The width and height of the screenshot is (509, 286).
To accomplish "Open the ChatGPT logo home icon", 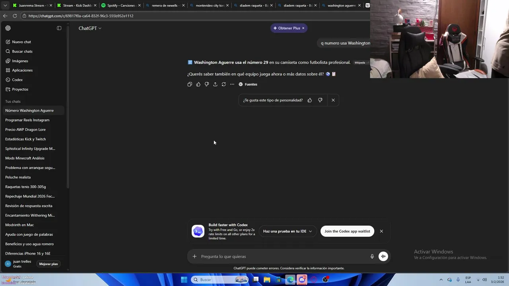I will point(8,28).
